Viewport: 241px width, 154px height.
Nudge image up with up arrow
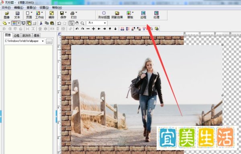[110, 29]
